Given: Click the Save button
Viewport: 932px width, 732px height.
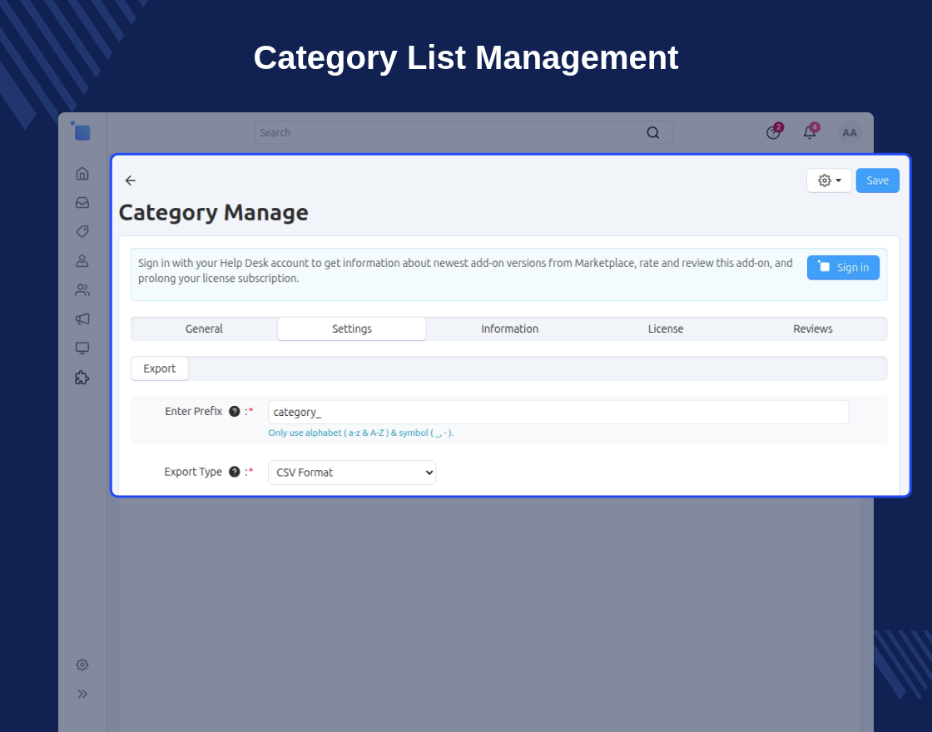Looking at the screenshot, I should click(877, 181).
